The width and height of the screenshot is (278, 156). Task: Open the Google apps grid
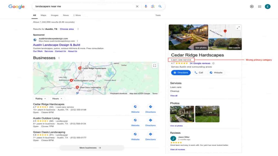260,6
